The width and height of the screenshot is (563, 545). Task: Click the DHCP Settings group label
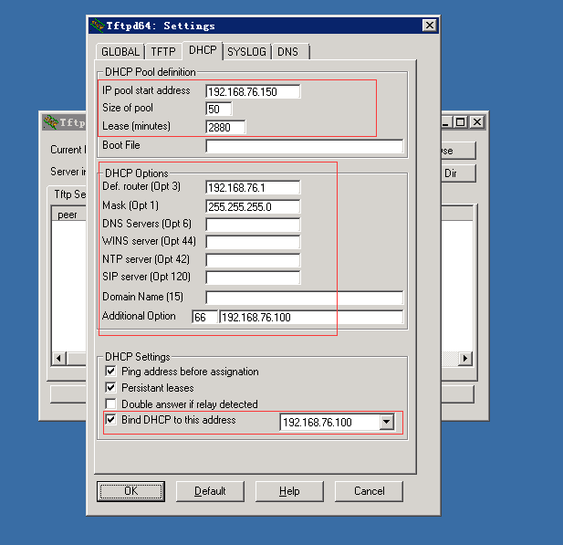coord(138,357)
